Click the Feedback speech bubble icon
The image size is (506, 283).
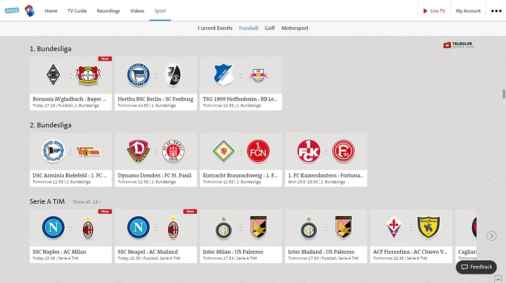(465, 267)
